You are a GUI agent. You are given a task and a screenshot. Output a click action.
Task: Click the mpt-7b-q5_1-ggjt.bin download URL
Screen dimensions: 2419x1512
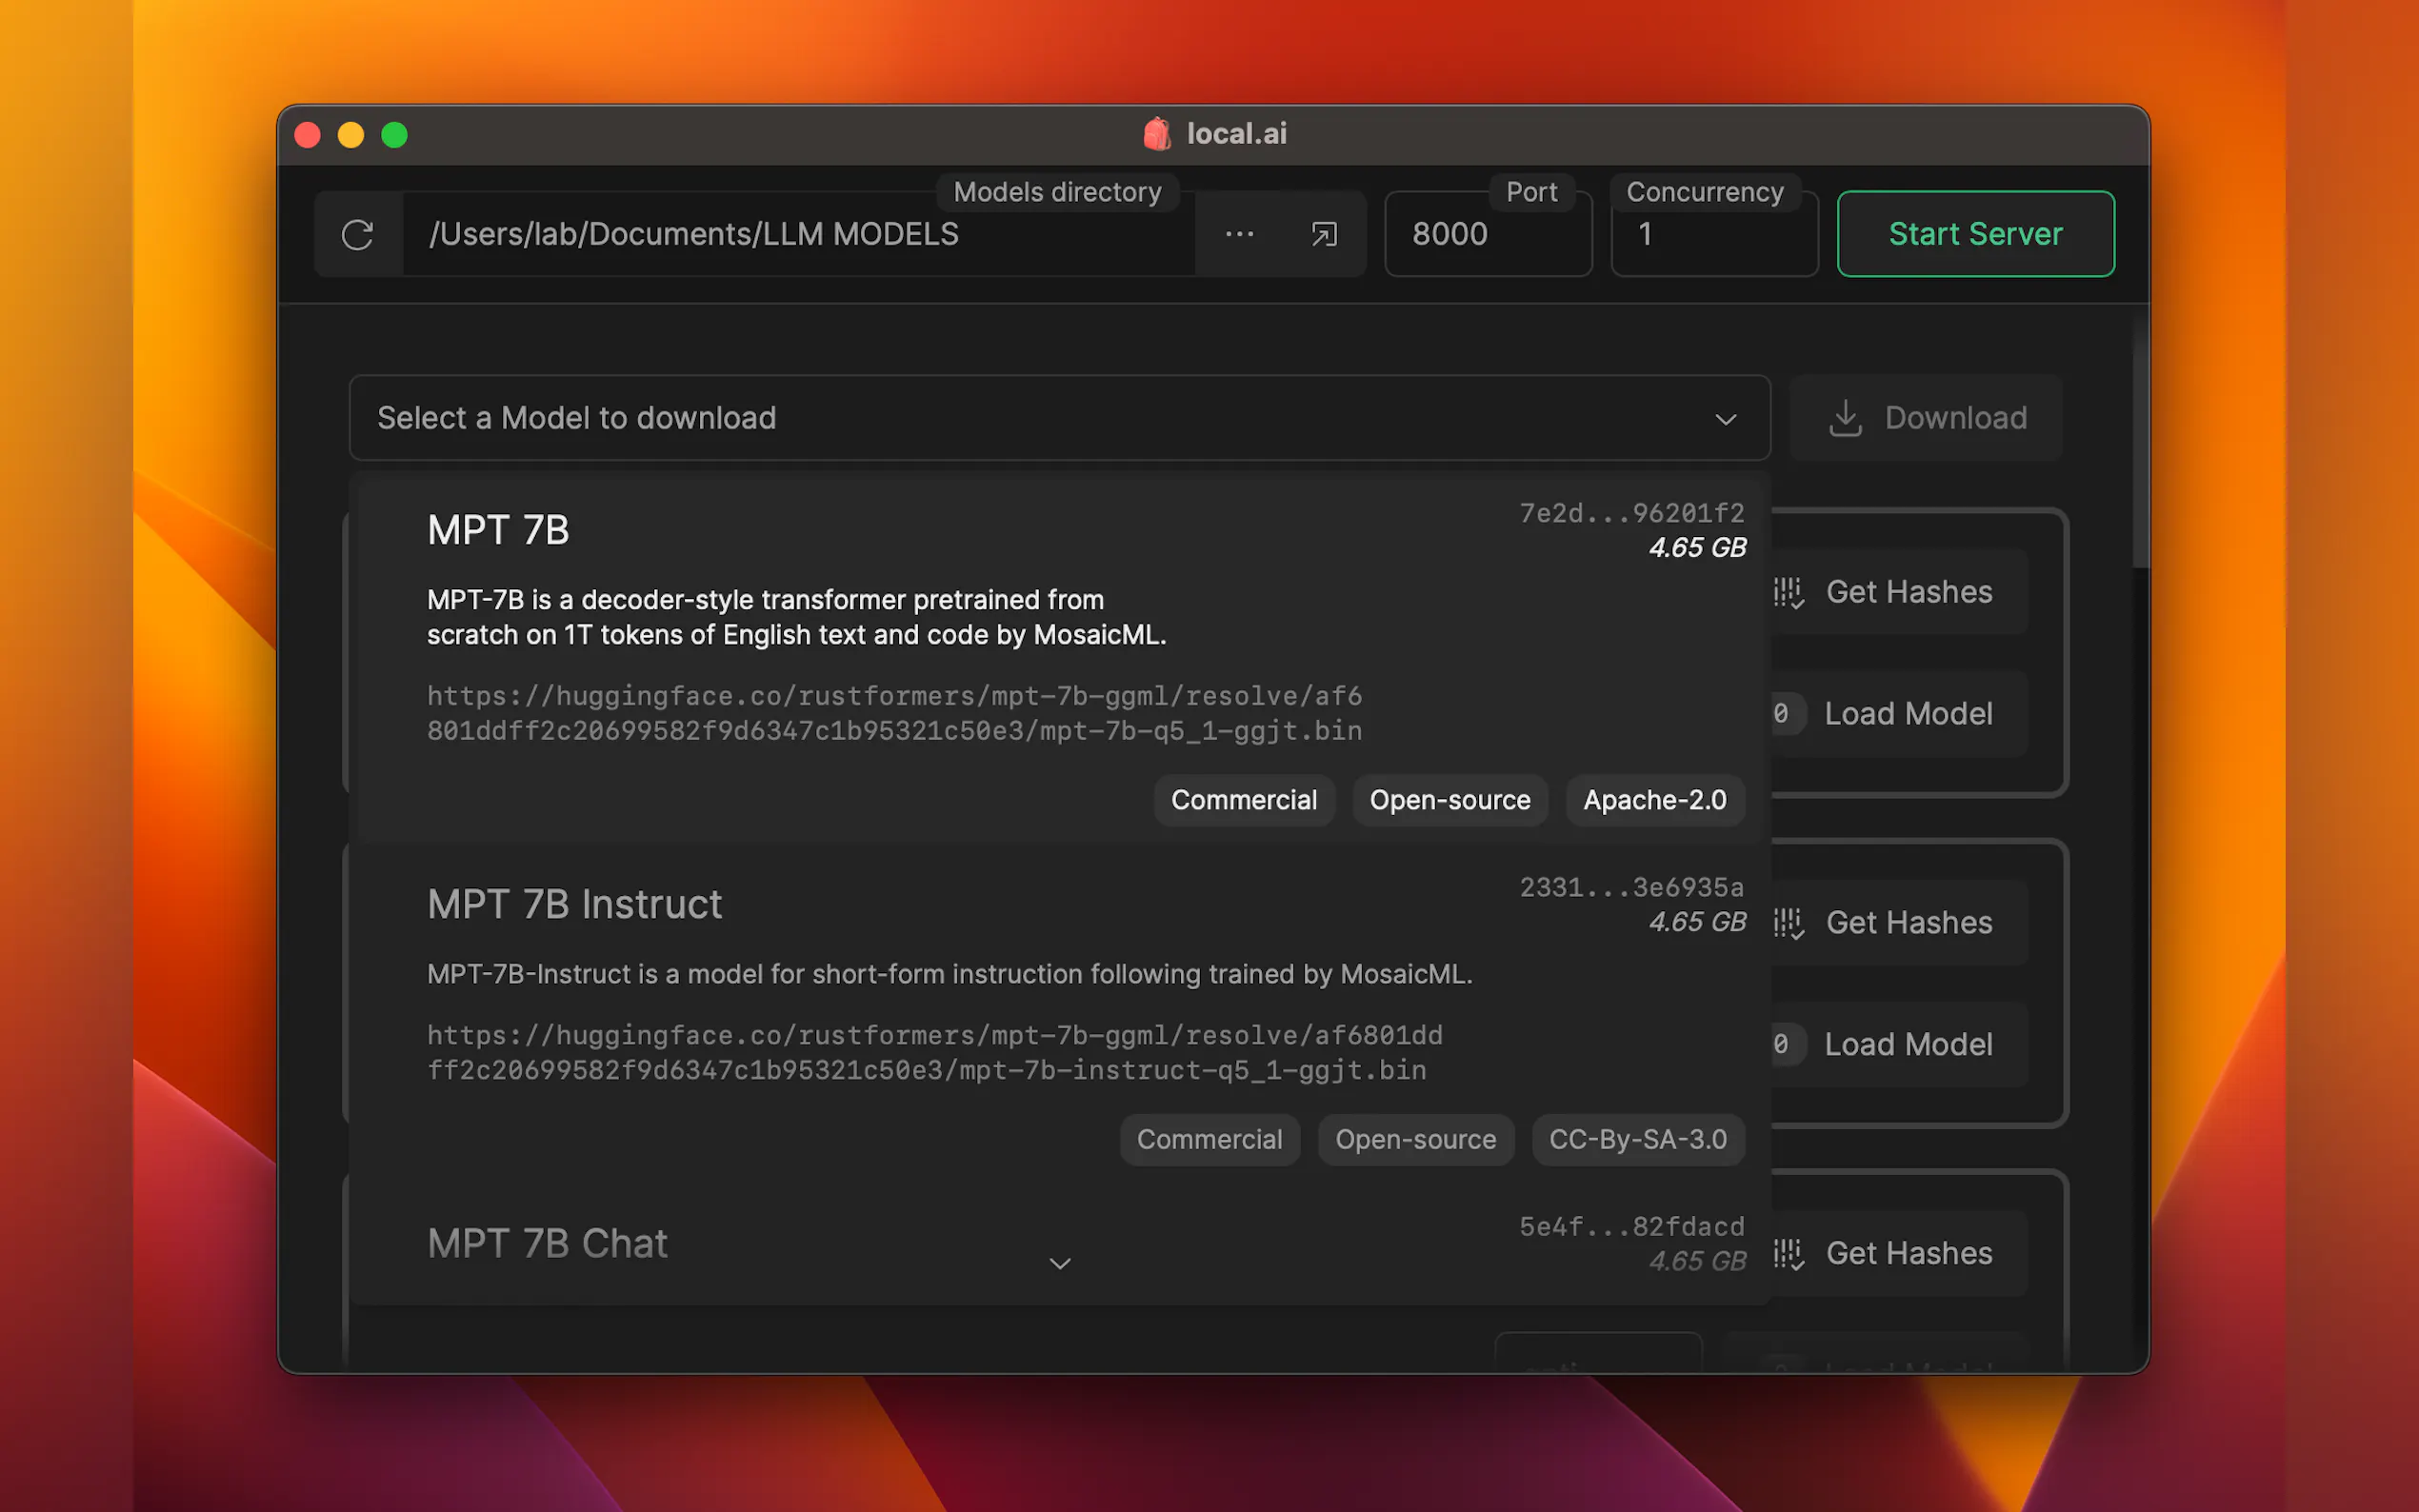point(895,713)
